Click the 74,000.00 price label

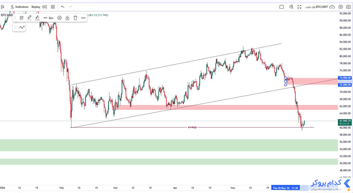pos(345,78)
